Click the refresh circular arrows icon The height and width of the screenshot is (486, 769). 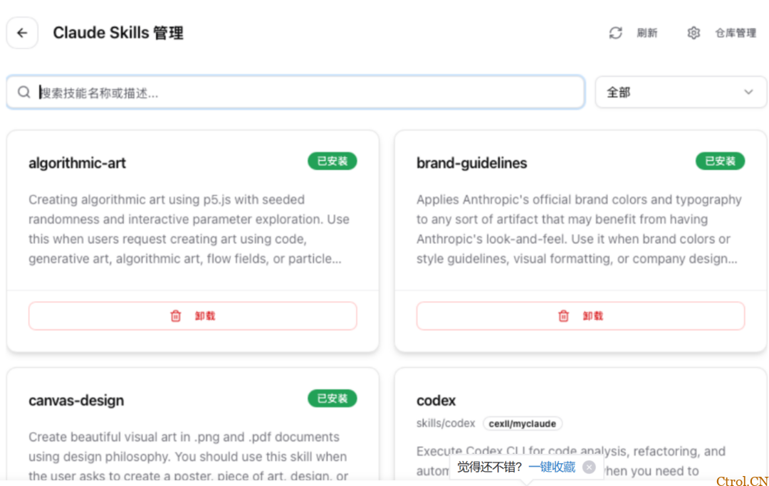[615, 33]
